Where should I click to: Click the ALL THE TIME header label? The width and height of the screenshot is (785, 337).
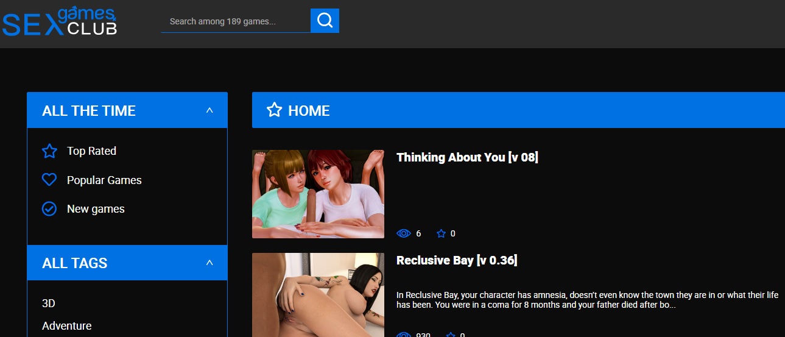[89, 111]
